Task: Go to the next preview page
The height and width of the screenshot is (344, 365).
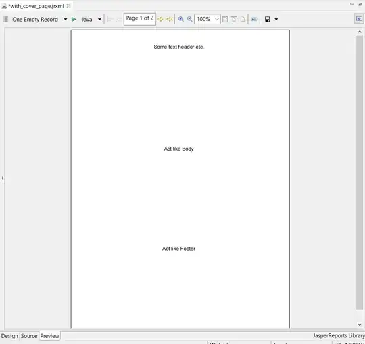Action: (x=160, y=20)
